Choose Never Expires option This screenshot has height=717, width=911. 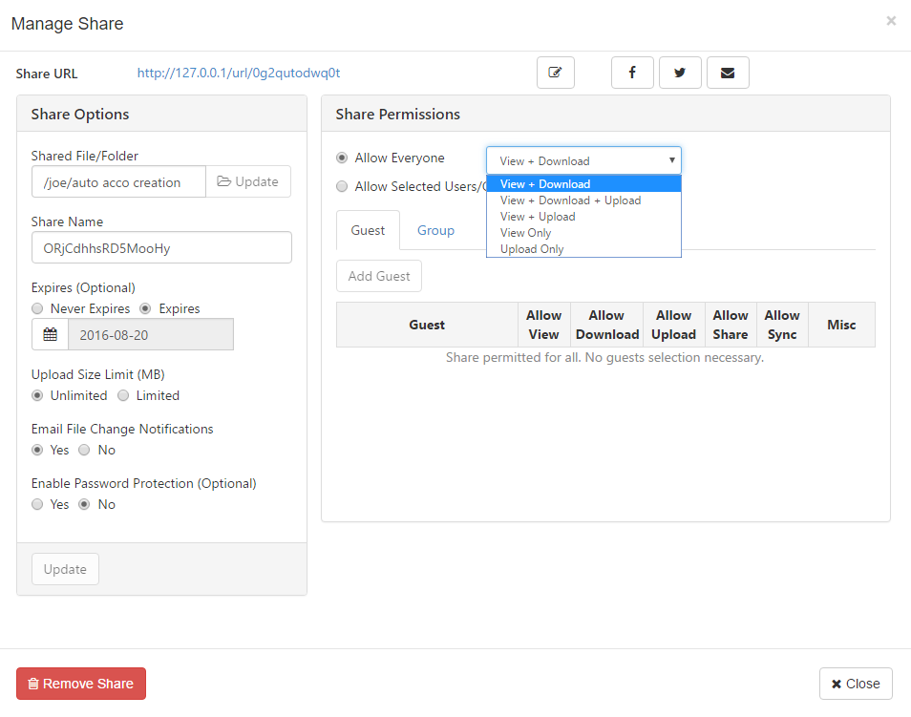pos(37,308)
